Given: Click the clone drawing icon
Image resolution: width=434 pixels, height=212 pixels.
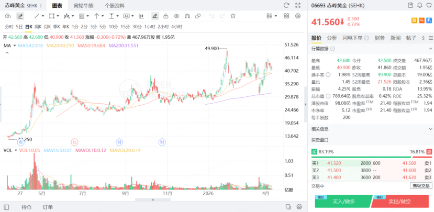Looking at the screenshot, I should (198, 16).
